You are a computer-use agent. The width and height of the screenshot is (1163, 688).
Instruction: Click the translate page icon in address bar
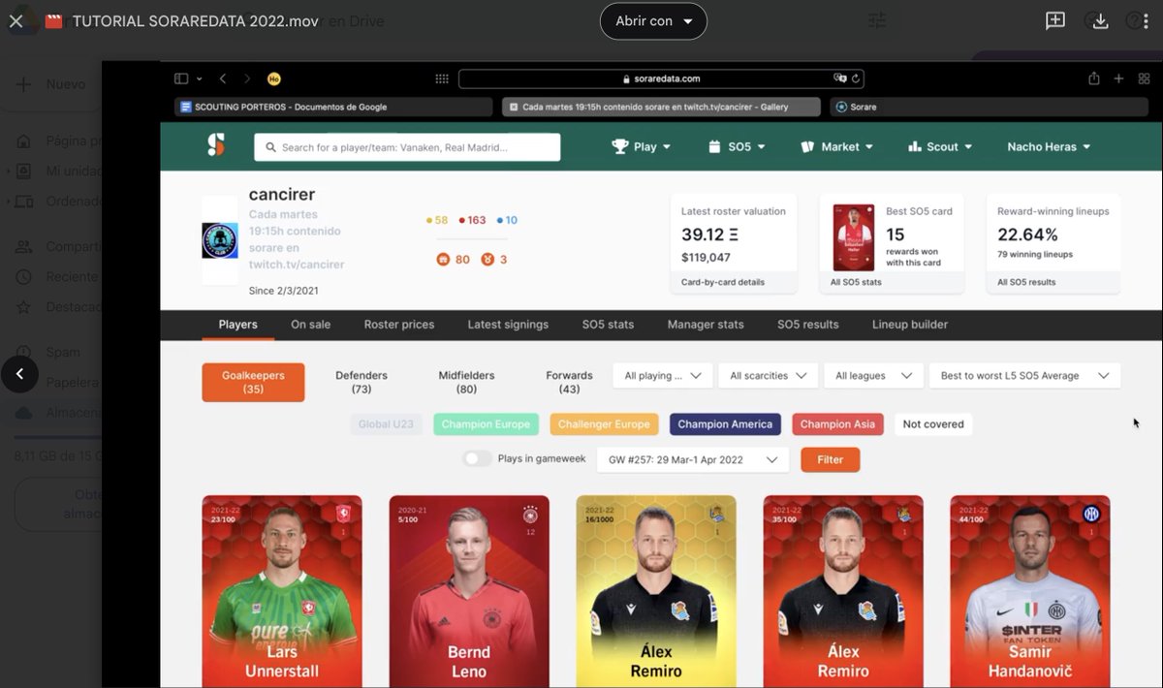click(839, 78)
